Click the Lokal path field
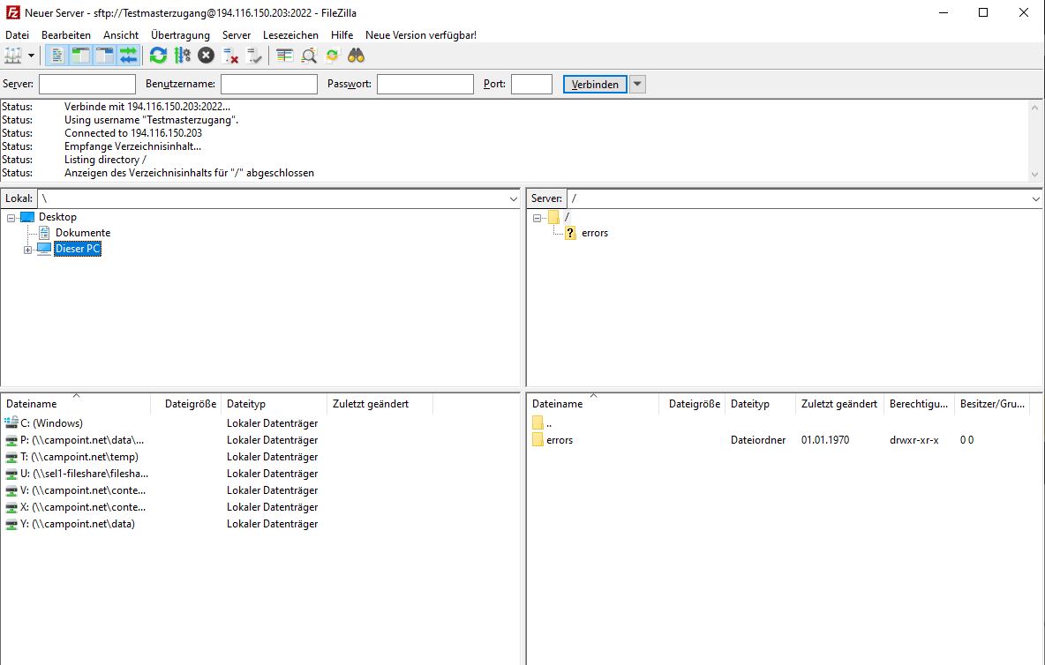The width and height of the screenshot is (1045, 665). tap(273, 199)
